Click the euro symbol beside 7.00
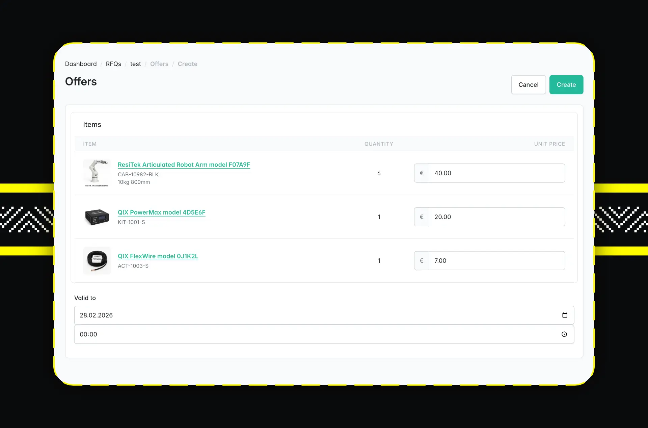The image size is (648, 428). point(422,260)
